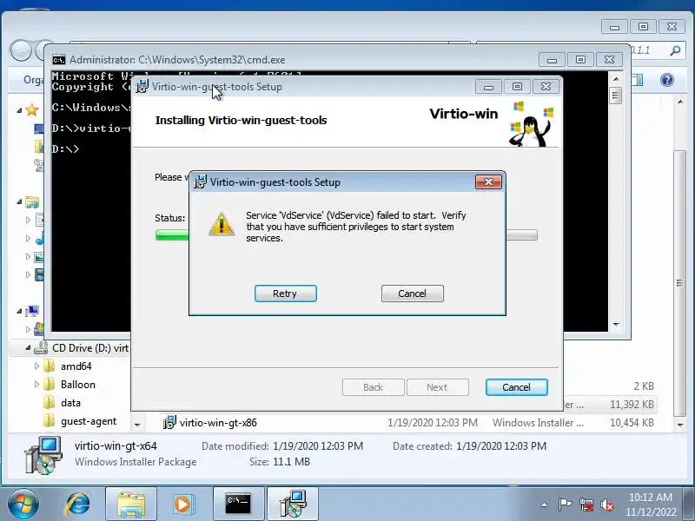Viewport: 695px width, 521px height.
Task: Click the Date modified value in details pane
Action: pyautogui.click(x=318, y=446)
